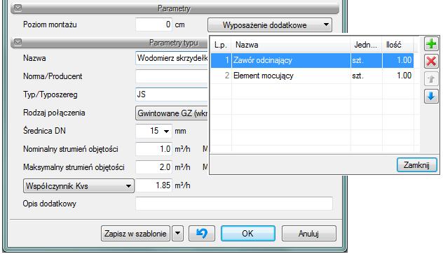Collapse the Parametry typu section
Viewport: 443px width, 254px height.
(x=18, y=42)
